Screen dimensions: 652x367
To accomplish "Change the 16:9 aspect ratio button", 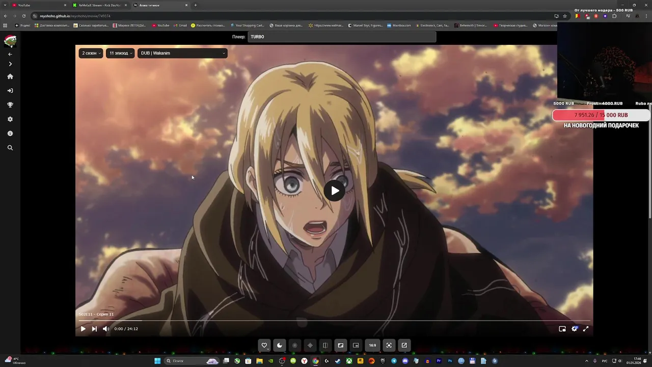I will [372, 345].
